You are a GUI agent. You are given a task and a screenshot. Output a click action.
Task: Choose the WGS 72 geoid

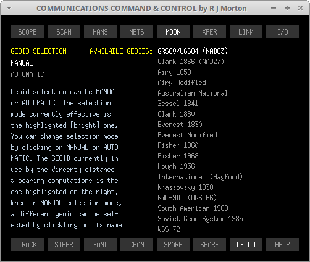[x=169, y=229]
